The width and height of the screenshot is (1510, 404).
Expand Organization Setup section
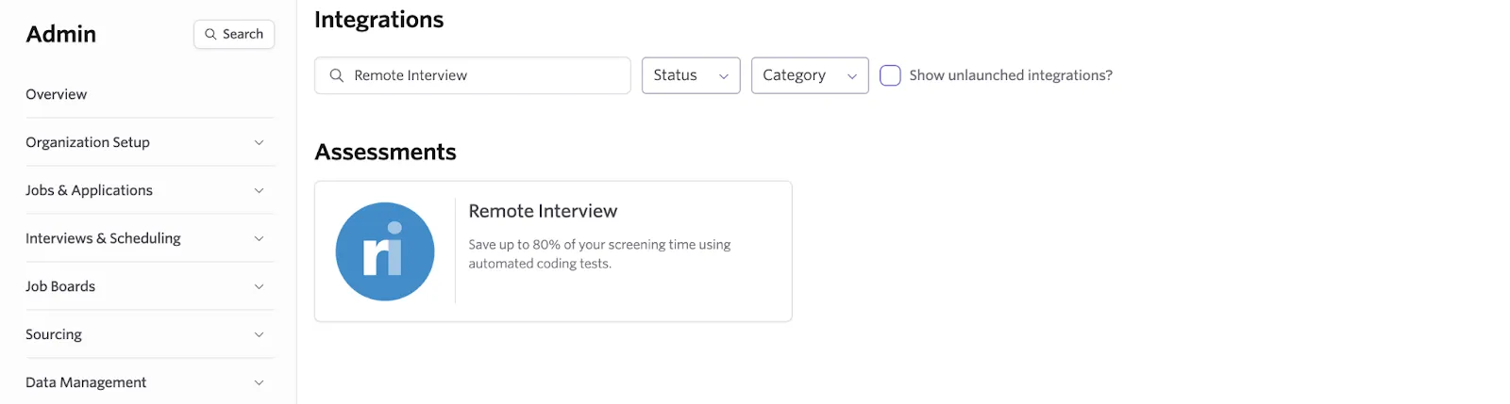150,142
